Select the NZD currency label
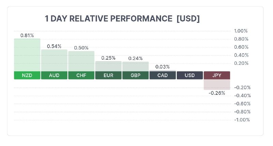 pos(27,75)
